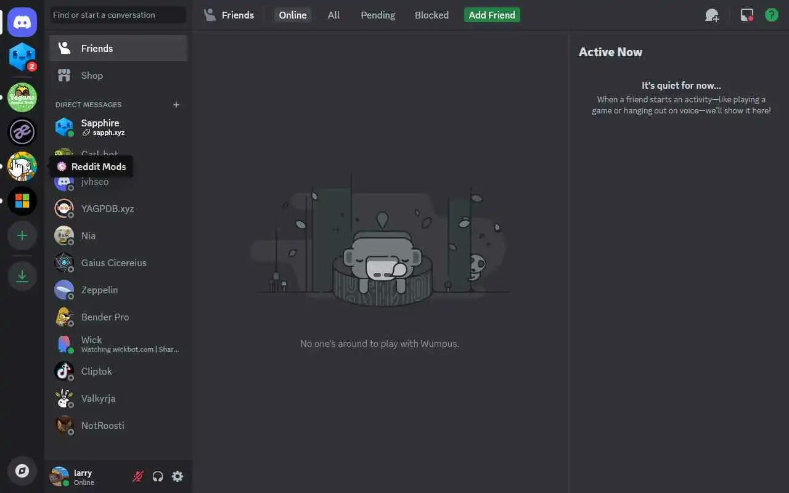Switch to the Pending tab
Viewport: 789px width, 493px height.
(378, 15)
